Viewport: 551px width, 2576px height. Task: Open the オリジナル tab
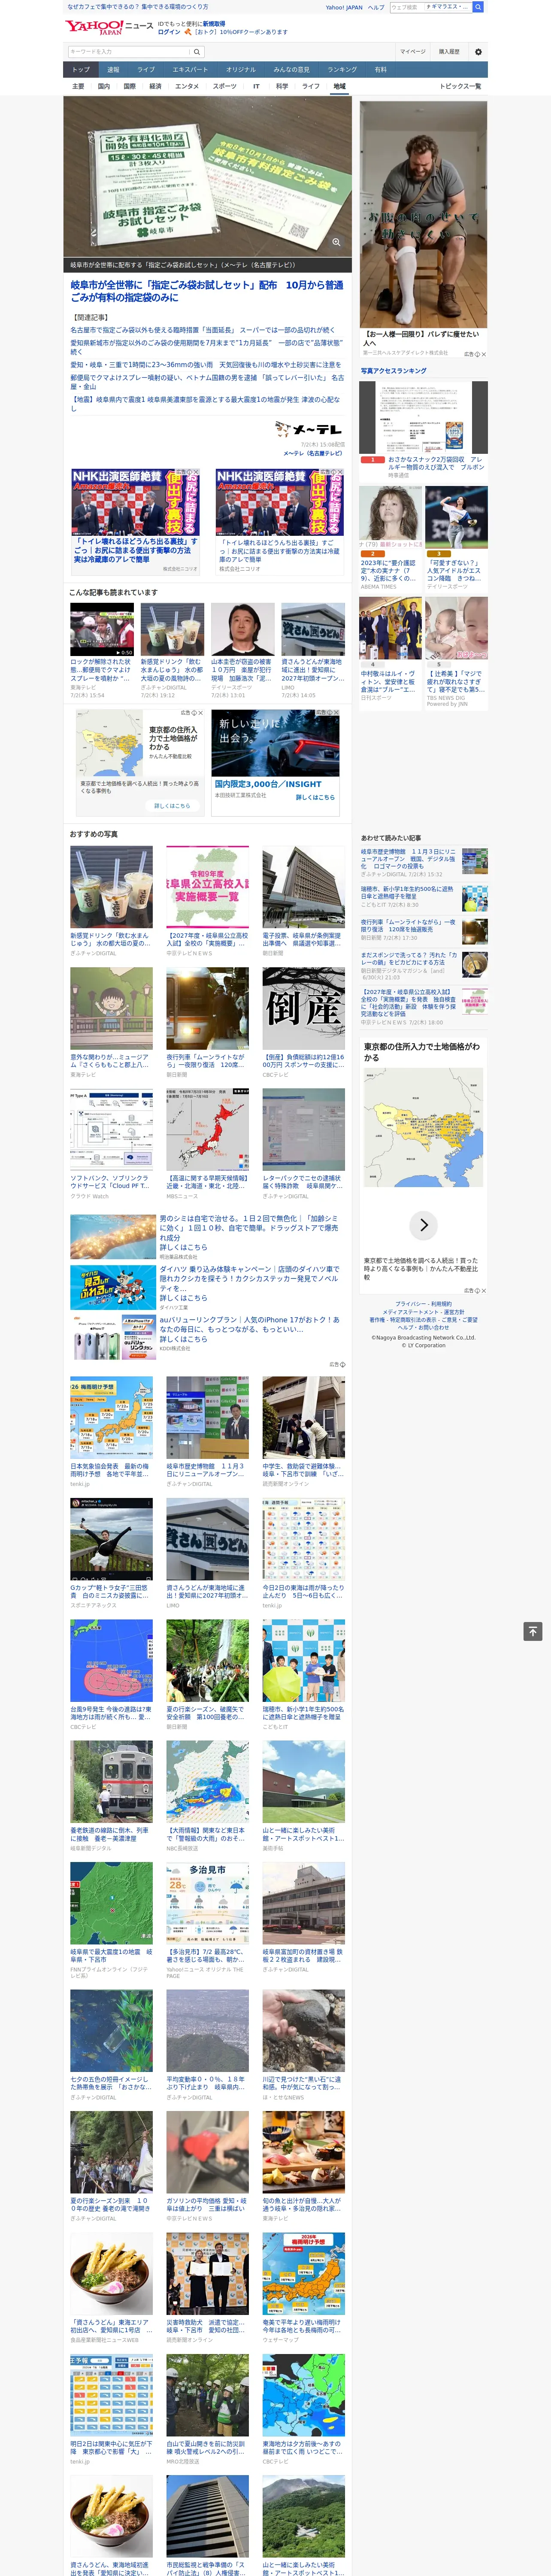pyautogui.click(x=241, y=70)
